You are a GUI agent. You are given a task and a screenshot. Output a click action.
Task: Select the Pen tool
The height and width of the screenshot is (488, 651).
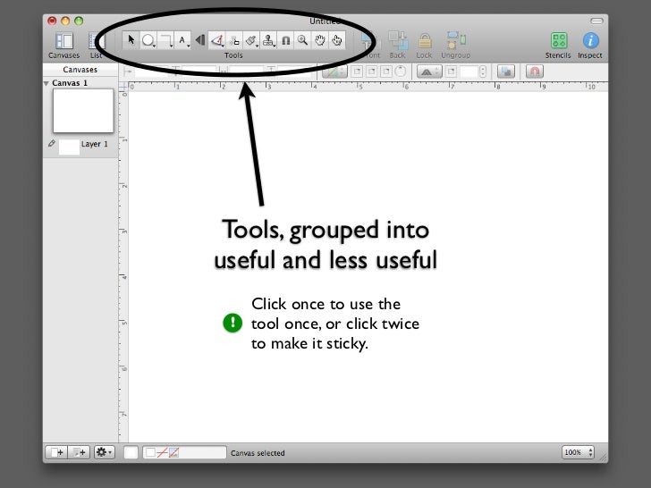click(216, 40)
